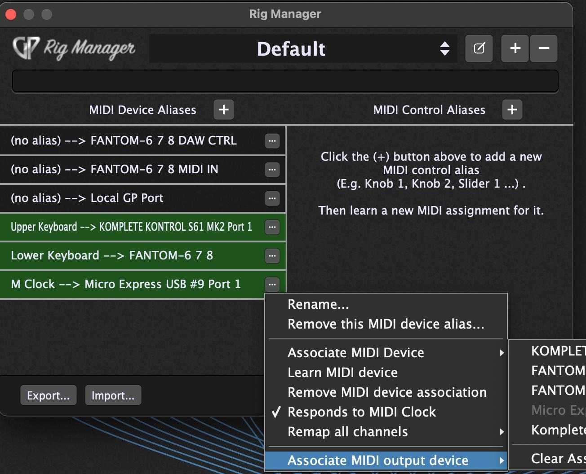Remove current rig with minus button
The height and width of the screenshot is (474, 586).
544,48
